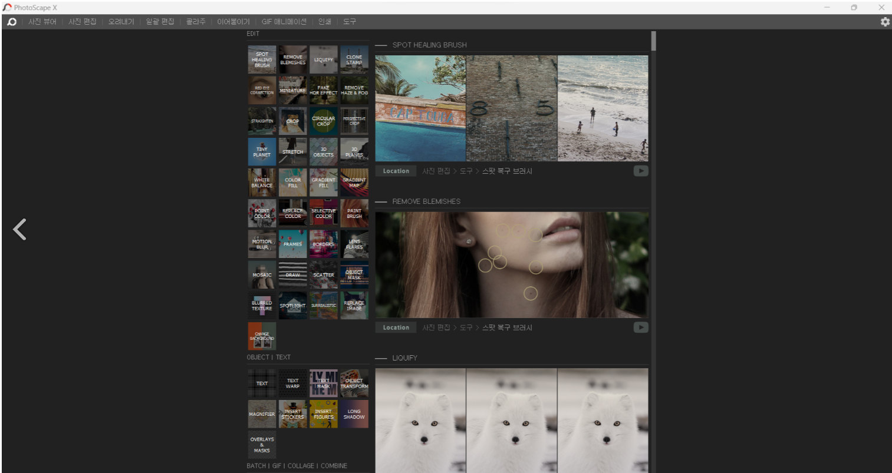Open the Object Mask tile
Image resolution: width=892 pixels, height=473 pixels.
pos(354,275)
